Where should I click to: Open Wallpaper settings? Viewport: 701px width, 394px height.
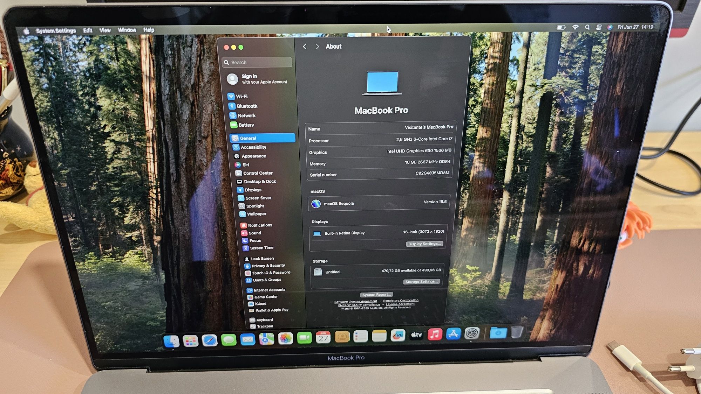(253, 214)
